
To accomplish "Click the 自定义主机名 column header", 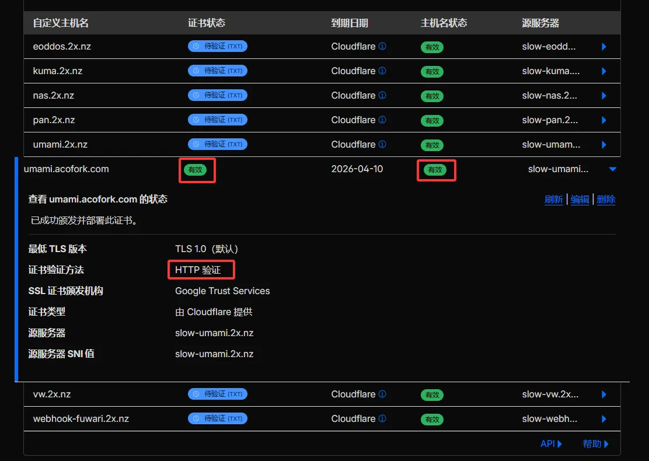I will pyautogui.click(x=61, y=23).
